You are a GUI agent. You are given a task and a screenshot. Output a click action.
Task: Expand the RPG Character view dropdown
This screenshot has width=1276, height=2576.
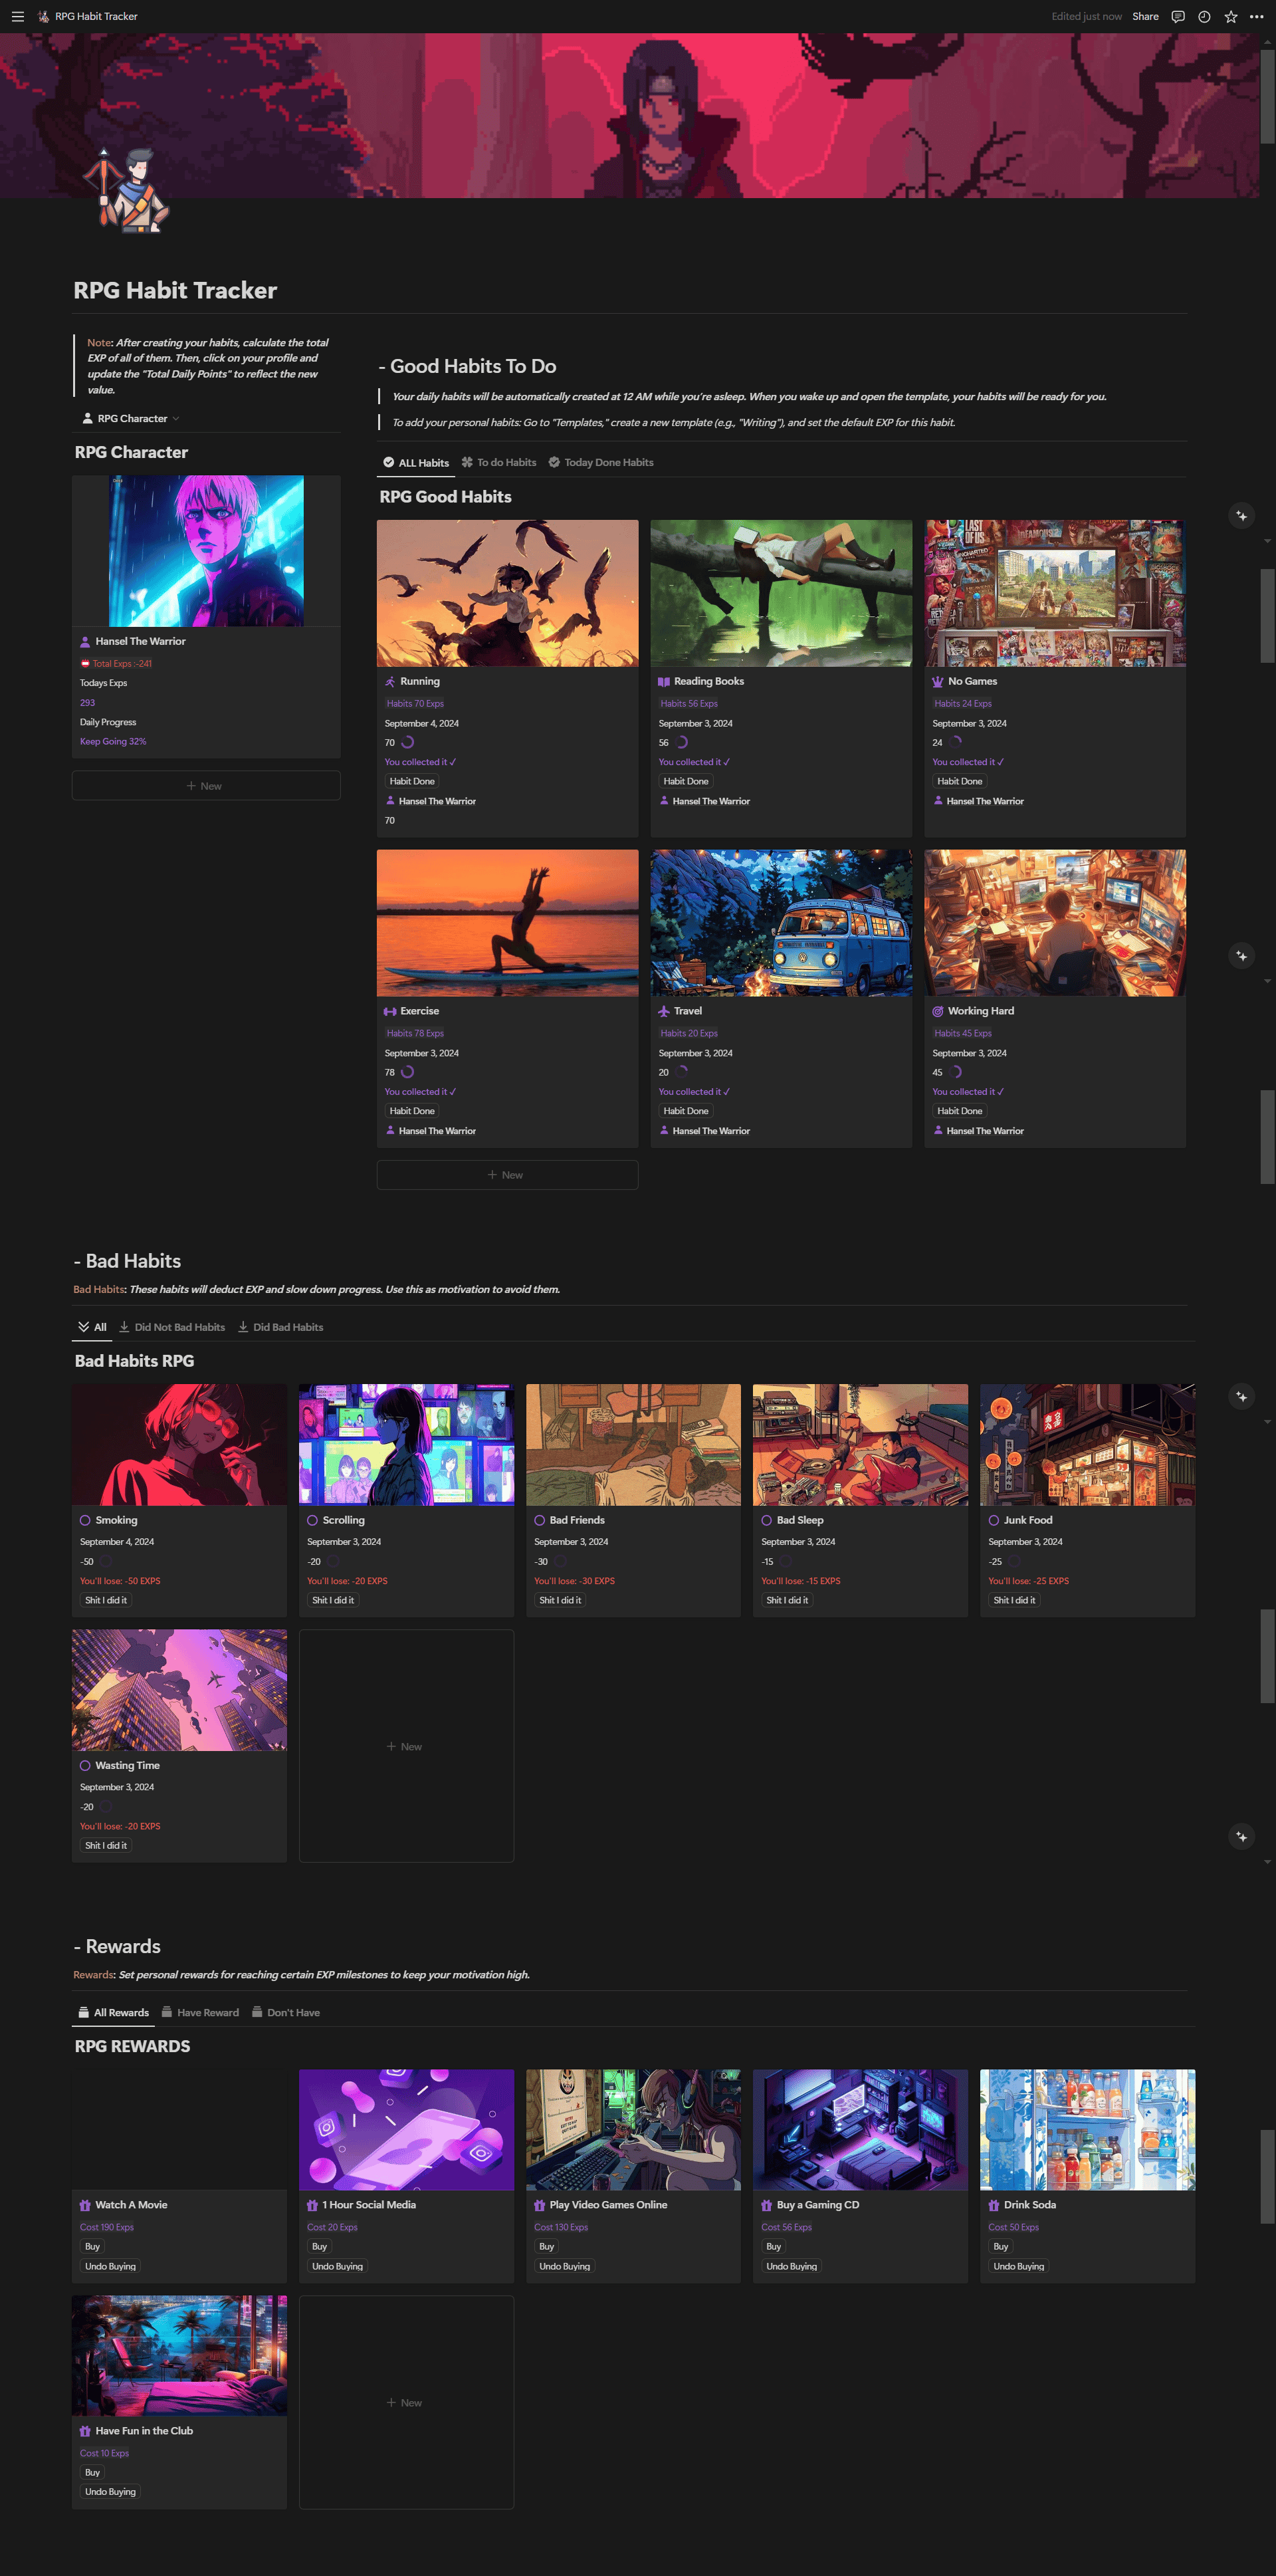click(x=130, y=418)
